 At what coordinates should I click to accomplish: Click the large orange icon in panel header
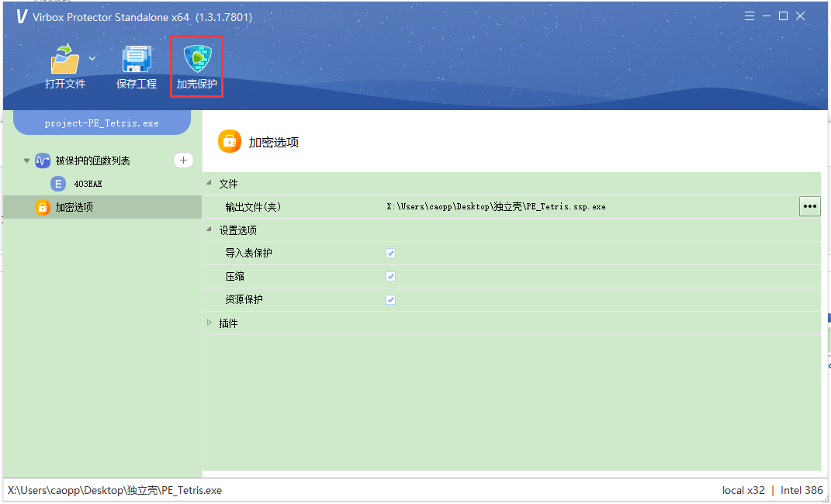point(230,142)
